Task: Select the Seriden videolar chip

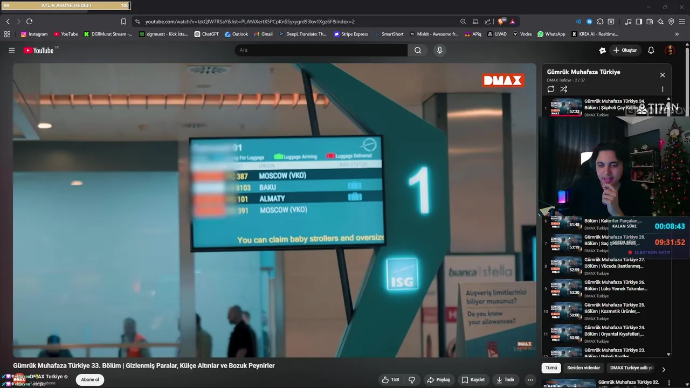Action: [583, 368]
